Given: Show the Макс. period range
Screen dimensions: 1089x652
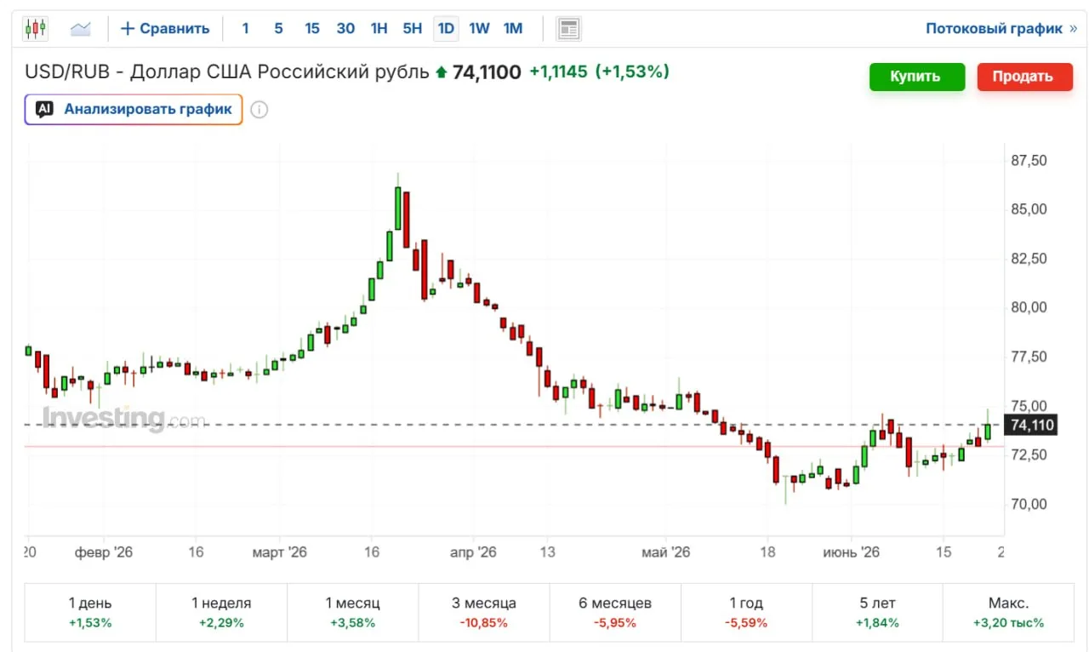Looking at the screenshot, I should (1008, 612).
